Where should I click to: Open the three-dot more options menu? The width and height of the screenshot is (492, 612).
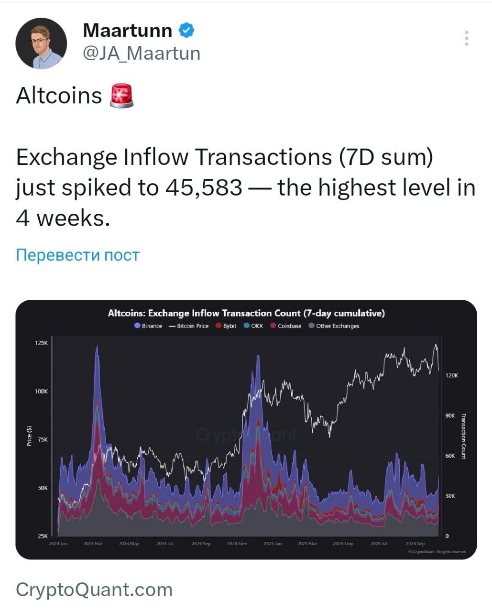(x=466, y=38)
